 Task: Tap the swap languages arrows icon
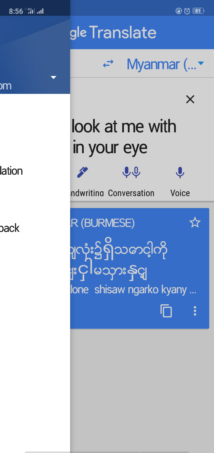tap(109, 63)
